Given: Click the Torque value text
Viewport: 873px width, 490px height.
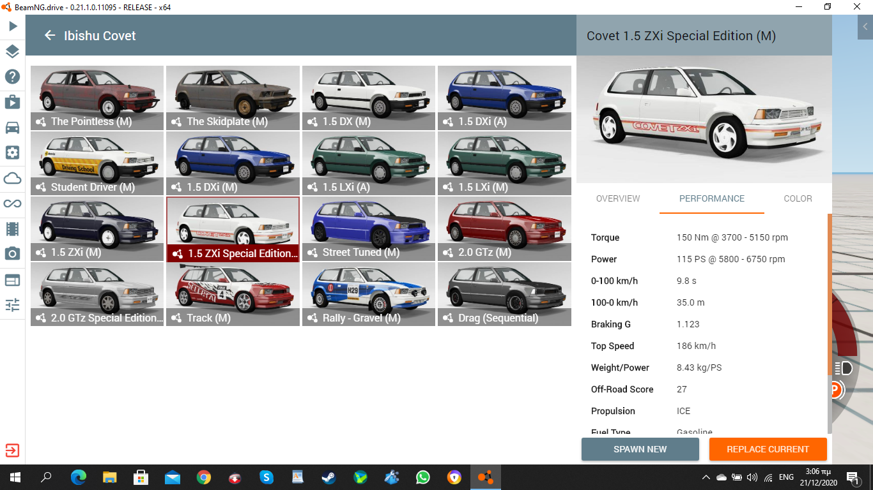Looking at the screenshot, I should (732, 237).
